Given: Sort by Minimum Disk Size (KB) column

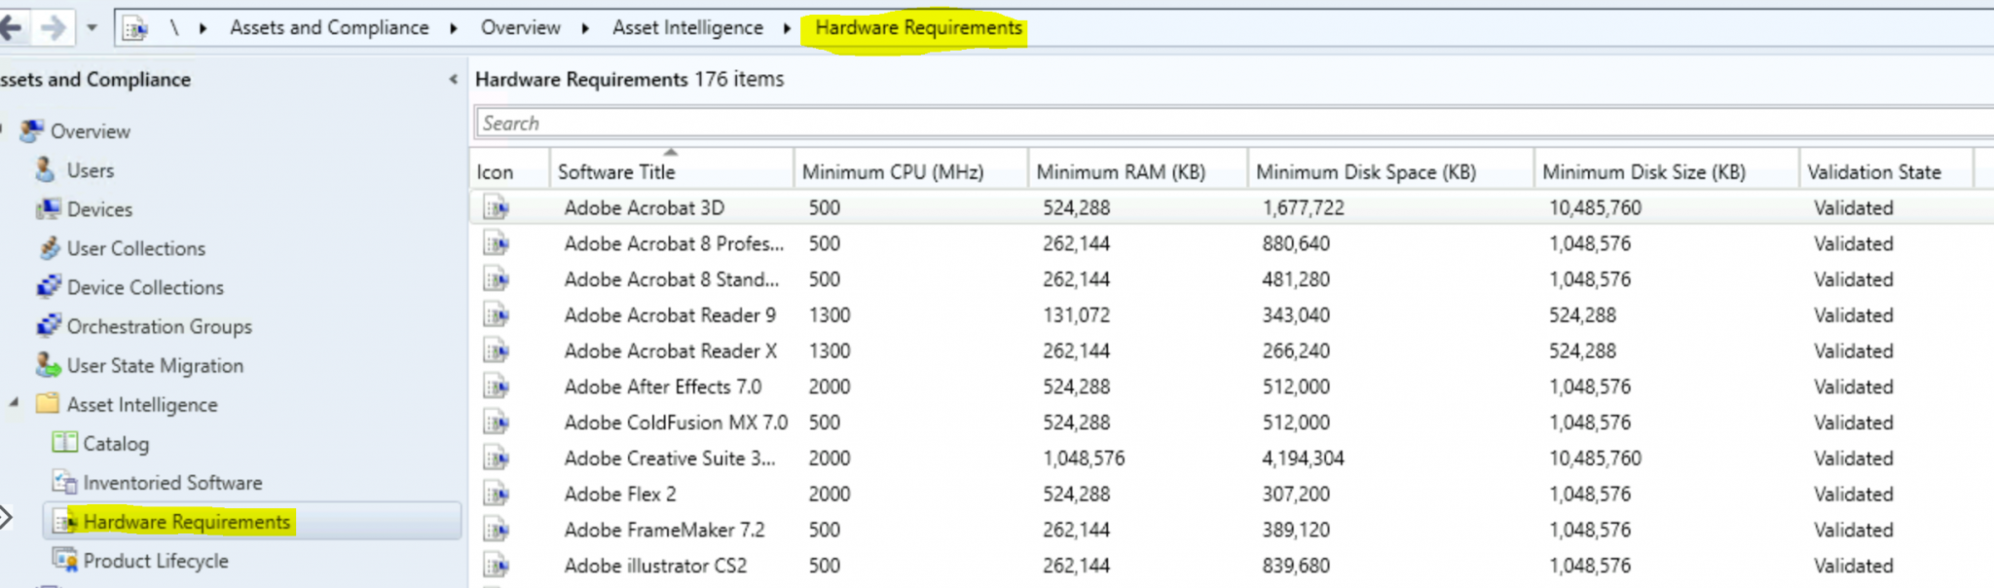Looking at the screenshot, I should (1666, 171).
